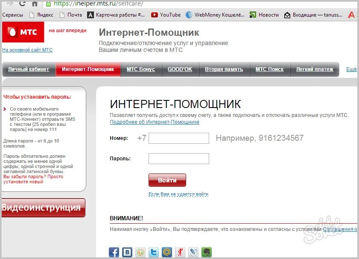359x259 pixels.
Task: Click Вы забыли пароль? Просто установите новый
Action: click(33, 179)
